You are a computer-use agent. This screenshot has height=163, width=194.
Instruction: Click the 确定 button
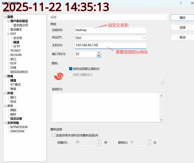182,17
